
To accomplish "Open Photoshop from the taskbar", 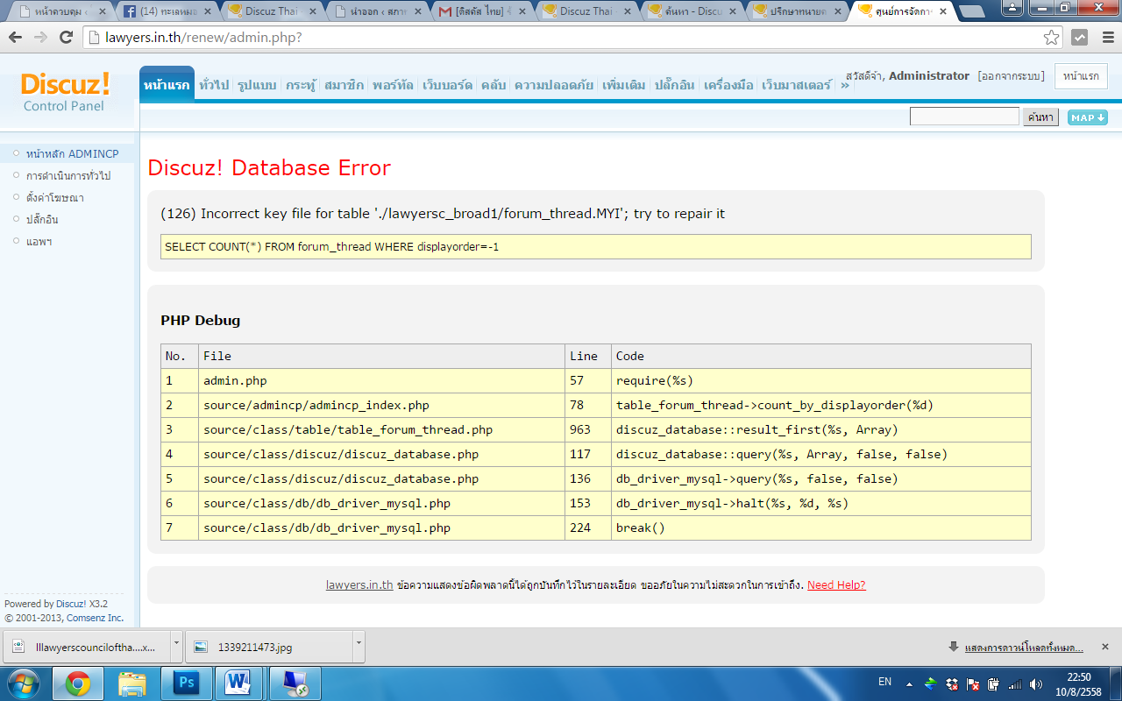I will tap(186, 683).
